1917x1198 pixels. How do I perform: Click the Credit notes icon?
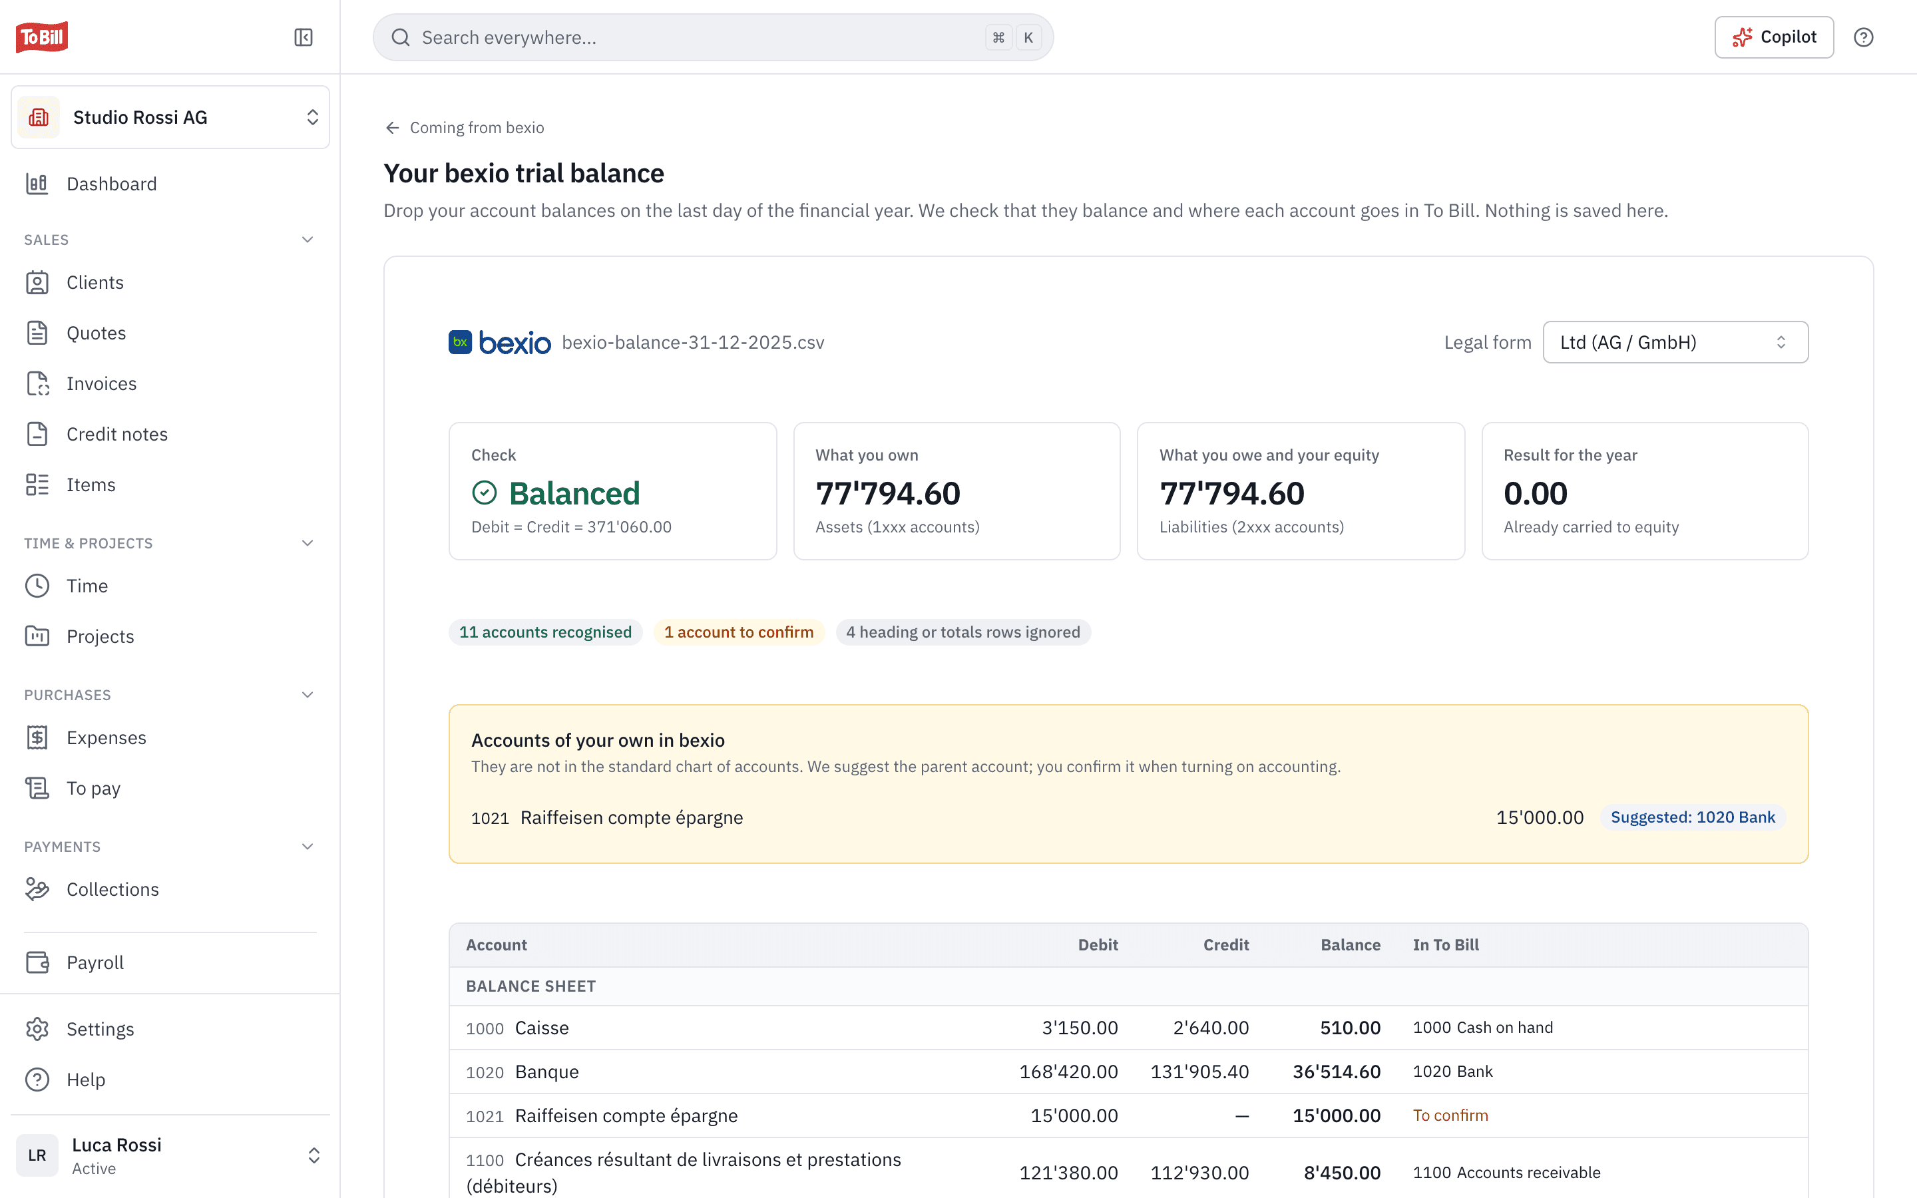pyautogui.click(x=37, y=434)
